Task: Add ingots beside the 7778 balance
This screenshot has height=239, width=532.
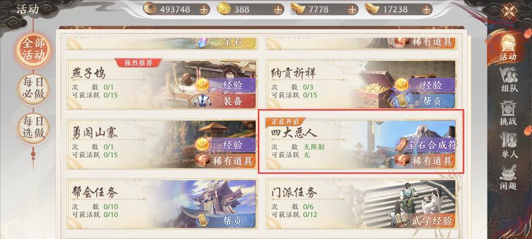Action: pyautogui.click(x=352, y=9)
